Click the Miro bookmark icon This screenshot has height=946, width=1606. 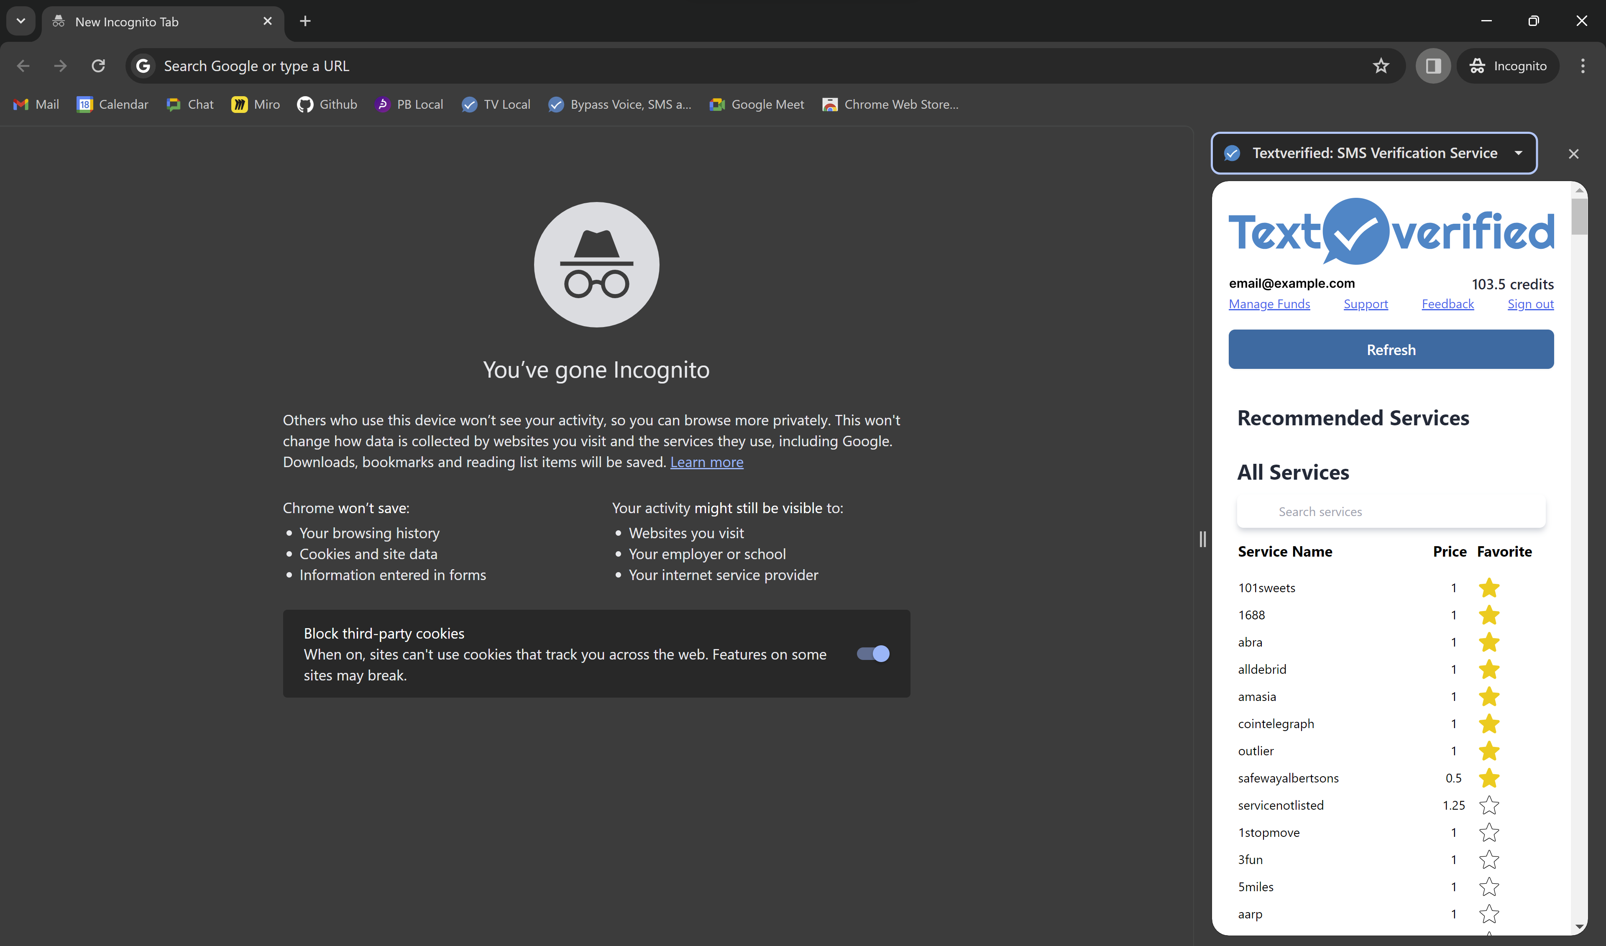240,104
